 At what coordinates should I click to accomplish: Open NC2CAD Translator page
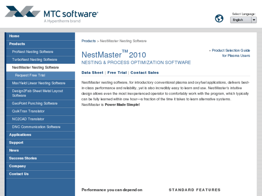click(40, 119)
